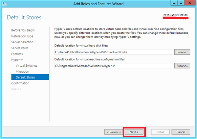Click the virtual machine configuration path field

[114, 66]
